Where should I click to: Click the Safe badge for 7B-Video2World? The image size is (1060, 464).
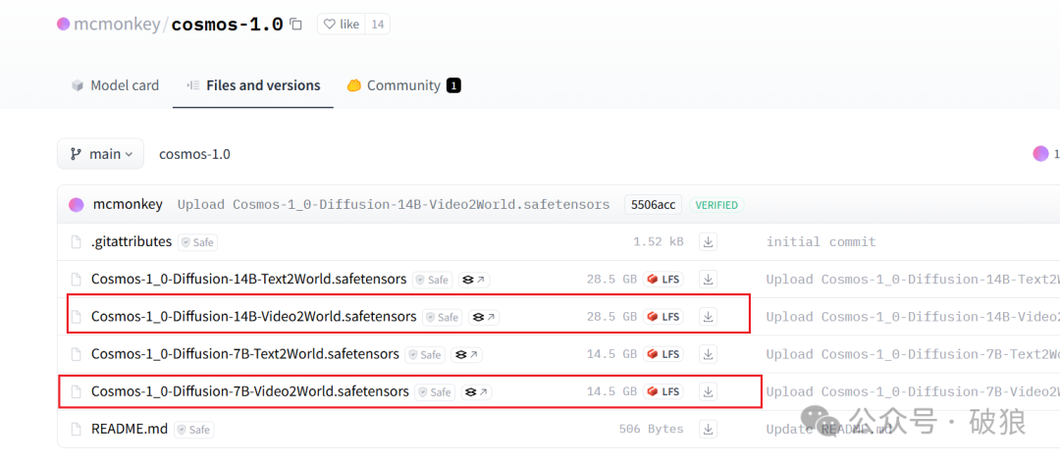pyautogui.click(x=435, y=391)
